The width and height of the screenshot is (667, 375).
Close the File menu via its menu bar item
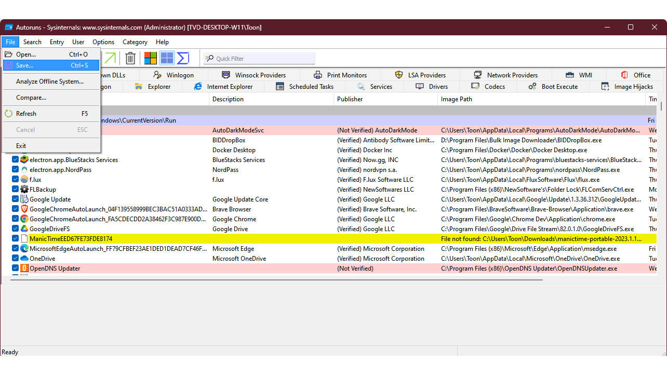10,42
